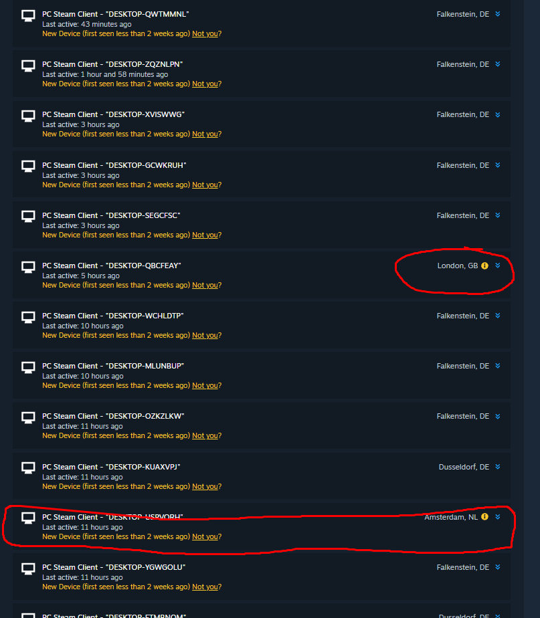Click 'Not you?' link for DESKTOP-QBCFEAY
The height and width of the screenshot is (618, 540).
(x=207, y=285)
